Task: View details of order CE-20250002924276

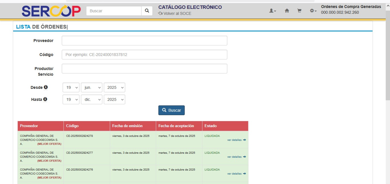Action: coord(236,174)
